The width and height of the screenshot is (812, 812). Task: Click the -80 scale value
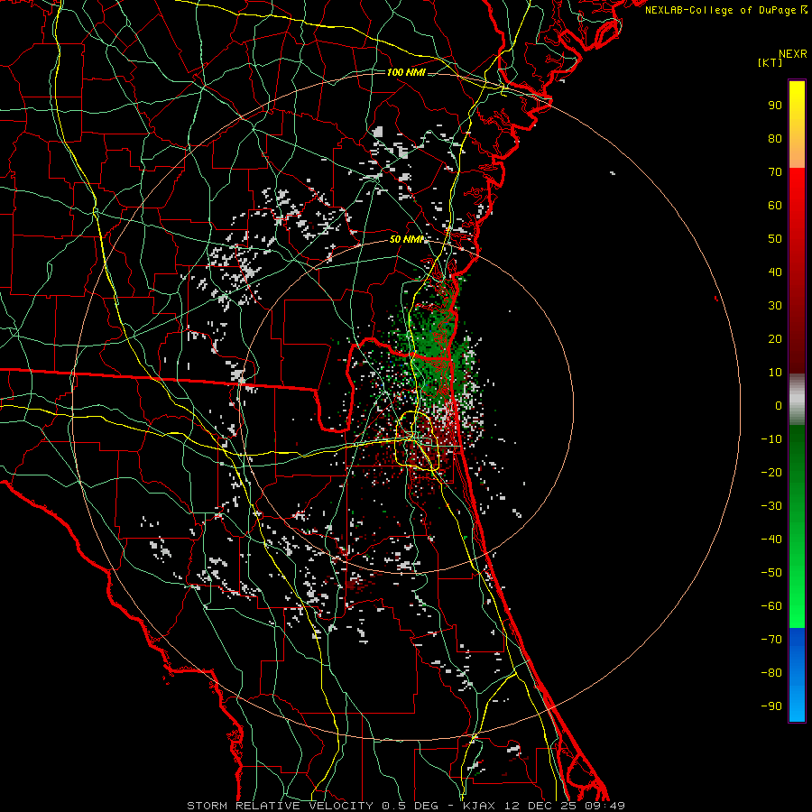point(771,673)
